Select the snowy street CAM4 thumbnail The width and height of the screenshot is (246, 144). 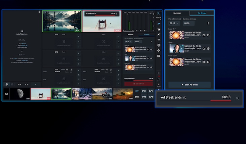[82, 94]
